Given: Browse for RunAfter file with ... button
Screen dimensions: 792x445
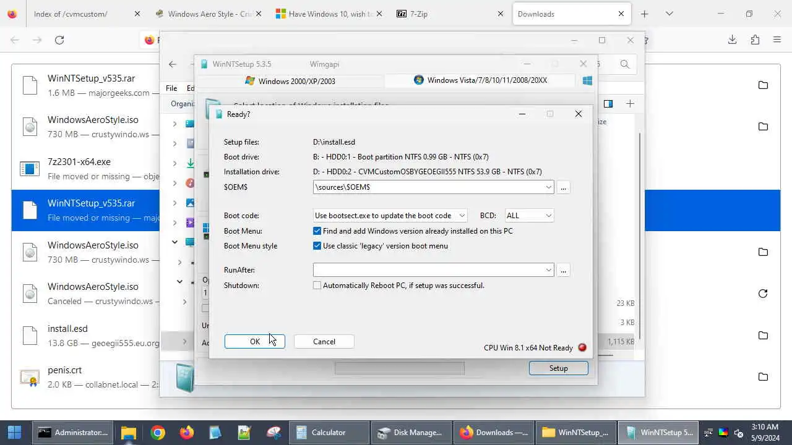Looking at the screenshot, I should (562, 270).
